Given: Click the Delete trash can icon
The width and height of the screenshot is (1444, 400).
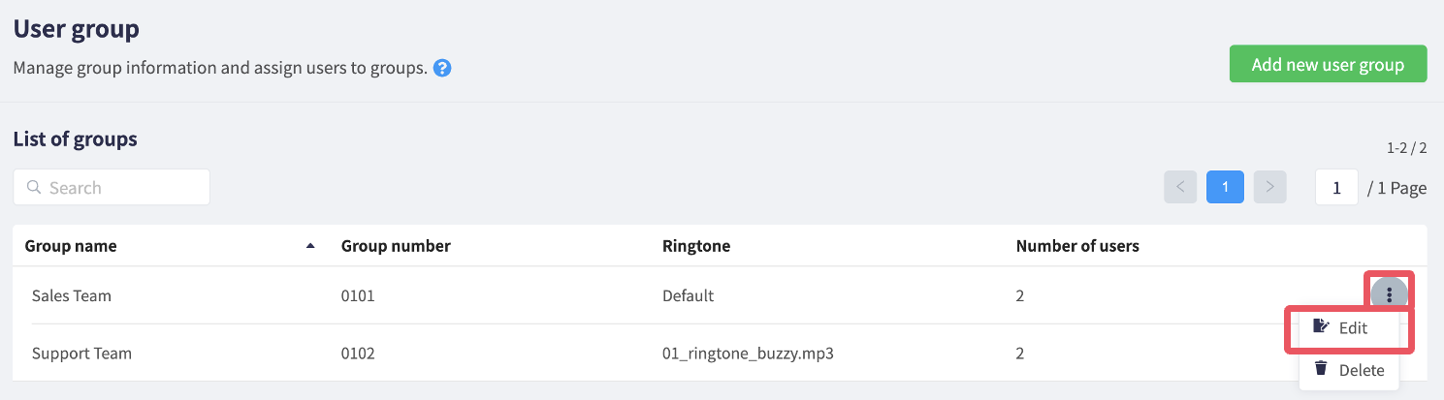Looking at the screenshot, I should click(x=1321, y=368).
